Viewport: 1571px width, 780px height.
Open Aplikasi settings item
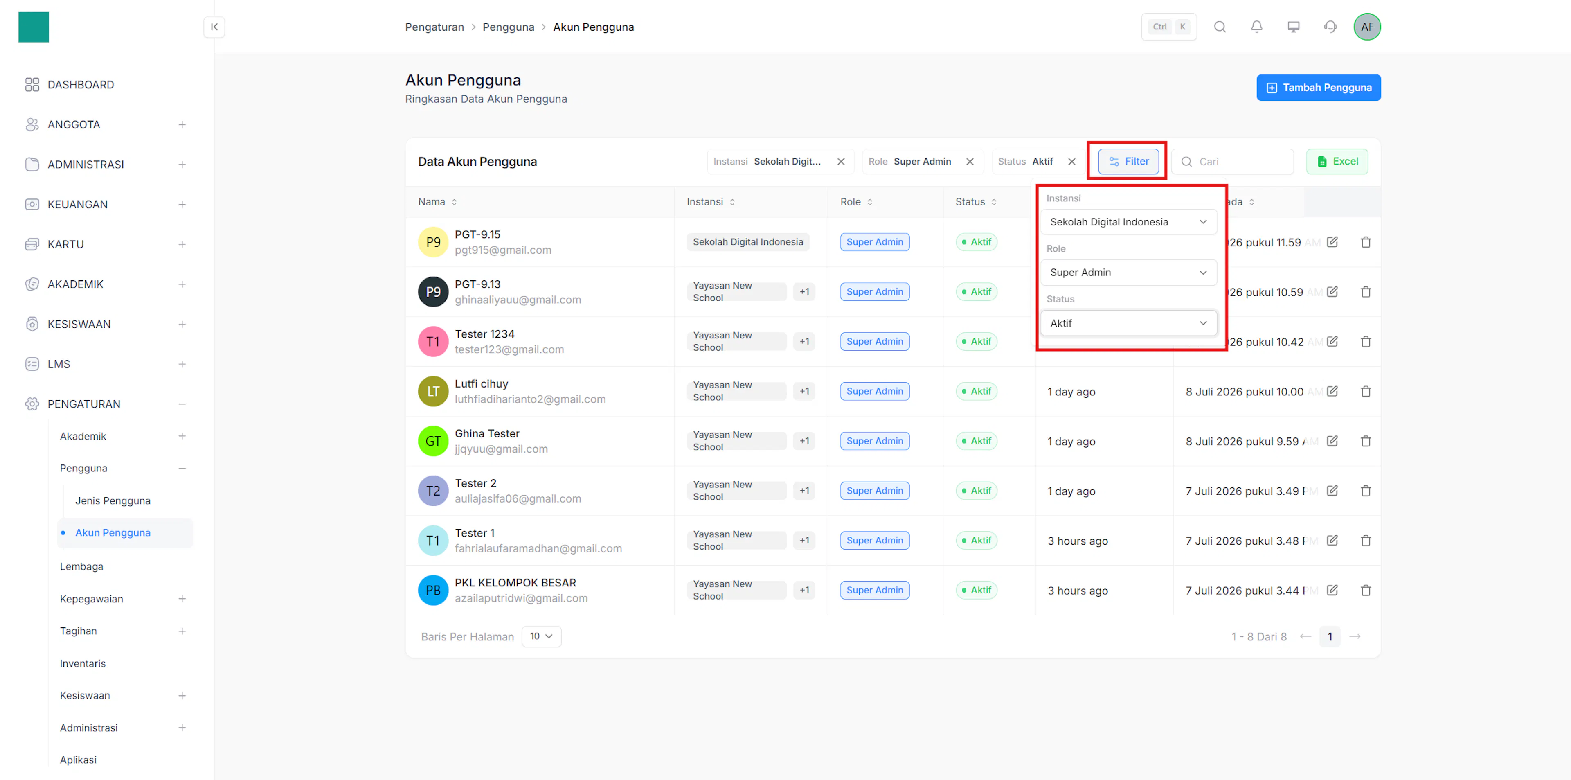[x=78, y=760]
